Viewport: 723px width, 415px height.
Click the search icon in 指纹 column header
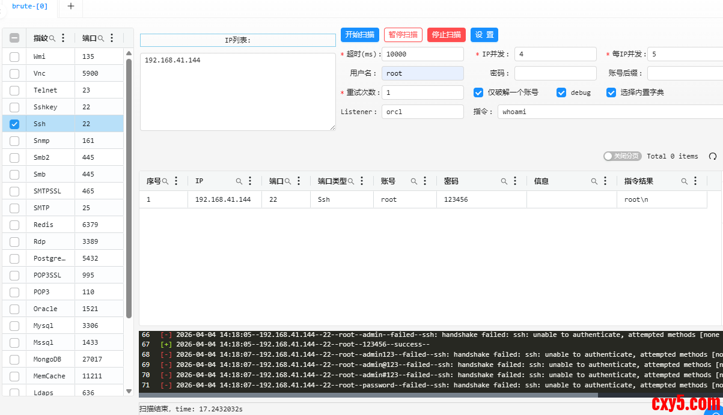[52, 38]
